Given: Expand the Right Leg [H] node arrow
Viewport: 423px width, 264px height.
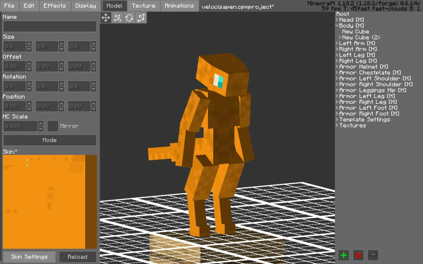Looking at the screenshot, I should pos(337,61).
